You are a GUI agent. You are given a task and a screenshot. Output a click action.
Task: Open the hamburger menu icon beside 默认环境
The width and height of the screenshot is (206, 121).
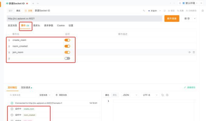201,3
